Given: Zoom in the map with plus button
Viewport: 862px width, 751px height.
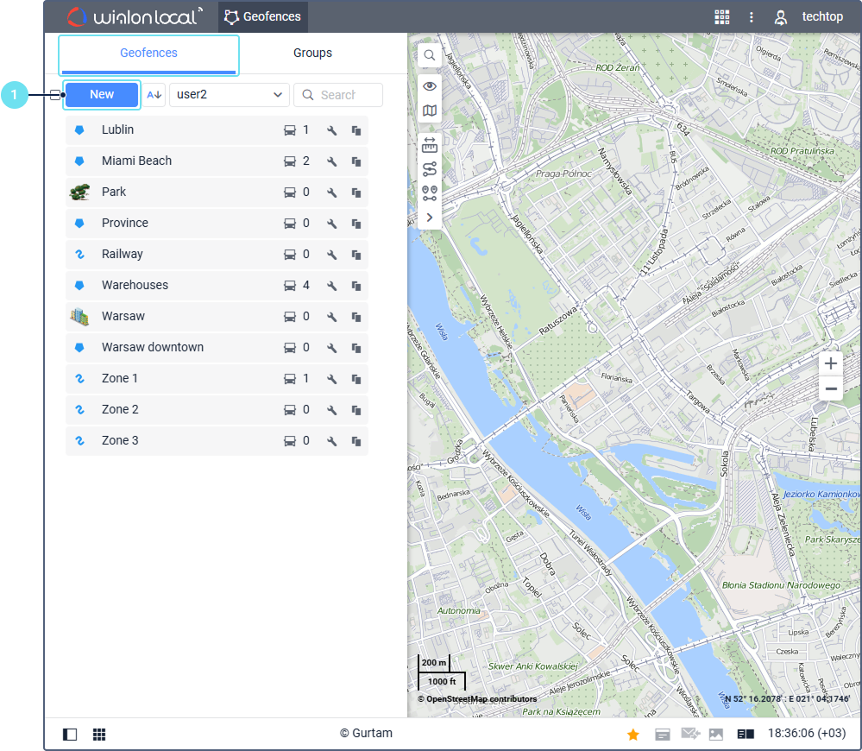Looking at the screenshot, I should pos(831,363).
